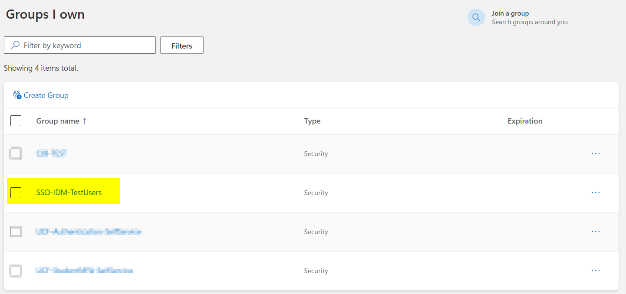
Task: Open the SSO-IDM-TestUsers group link
Action: (x=69, y=193)
